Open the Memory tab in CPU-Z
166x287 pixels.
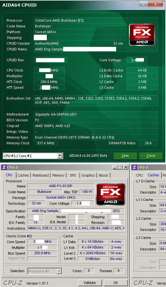58,175
